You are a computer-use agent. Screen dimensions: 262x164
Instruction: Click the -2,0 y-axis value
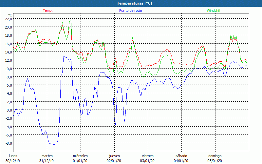pyautogui.click(x=9, y=118)
